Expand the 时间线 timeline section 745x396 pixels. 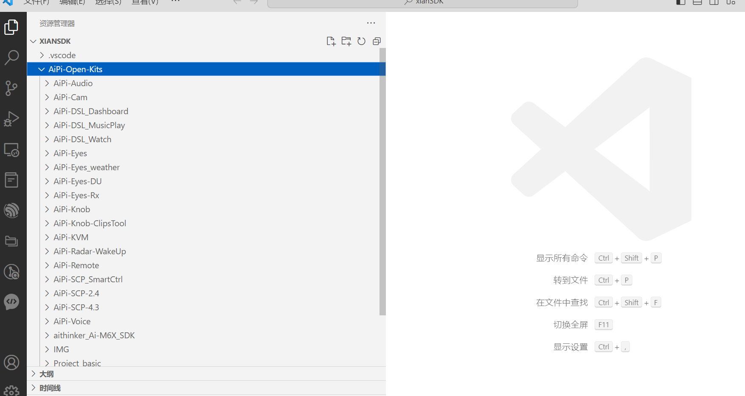[206, 388]
